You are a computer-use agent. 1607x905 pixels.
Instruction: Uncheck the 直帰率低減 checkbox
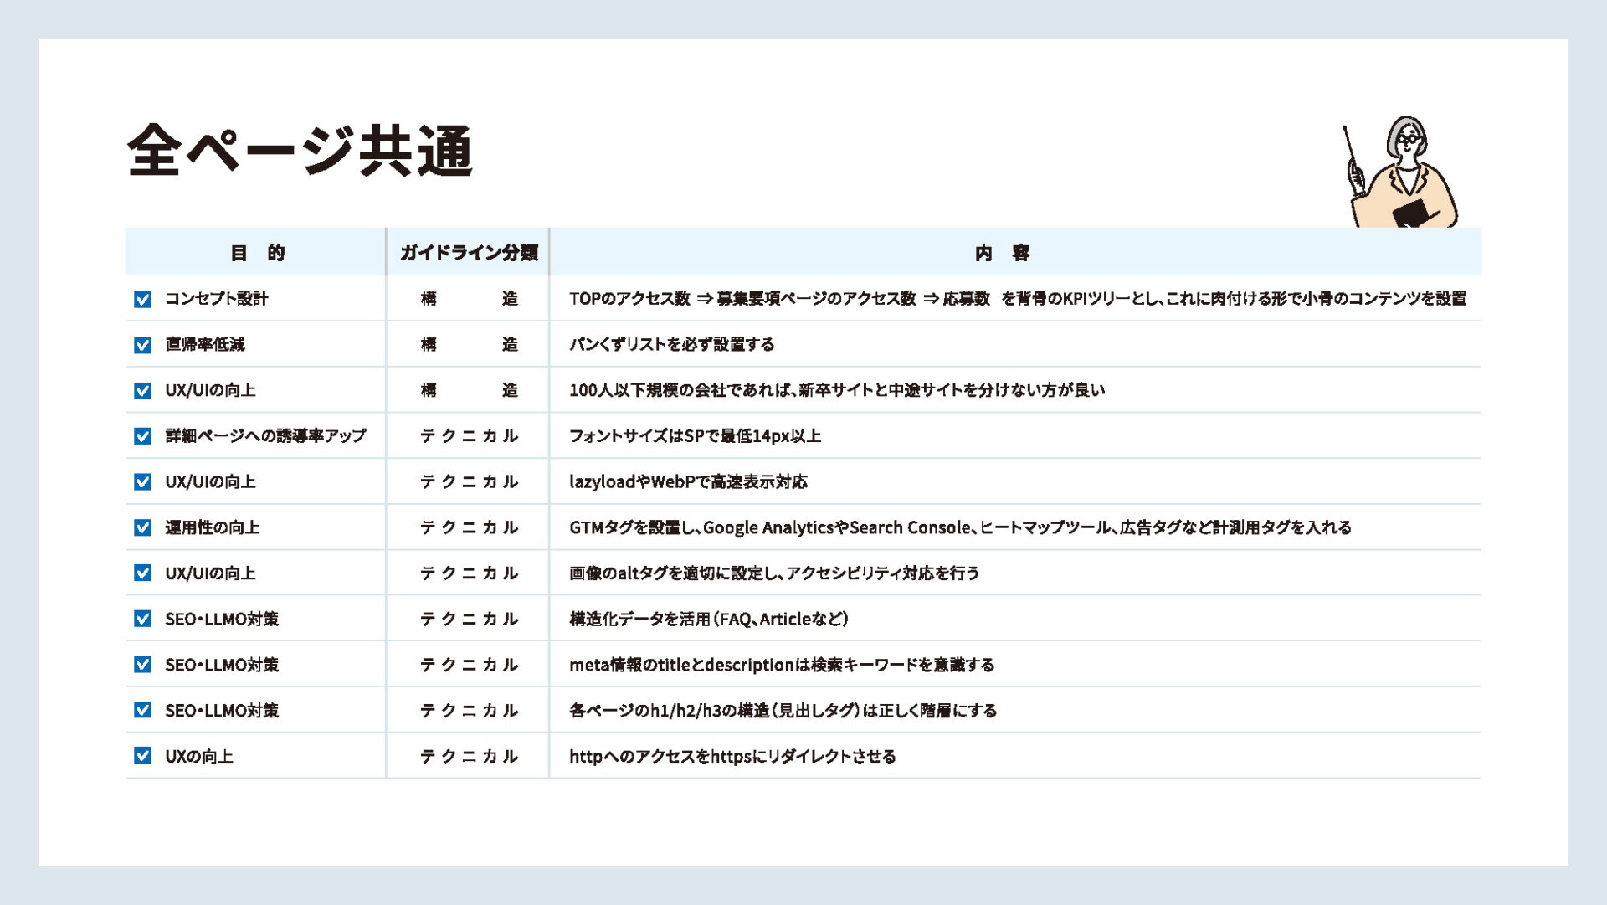point(143,345)
